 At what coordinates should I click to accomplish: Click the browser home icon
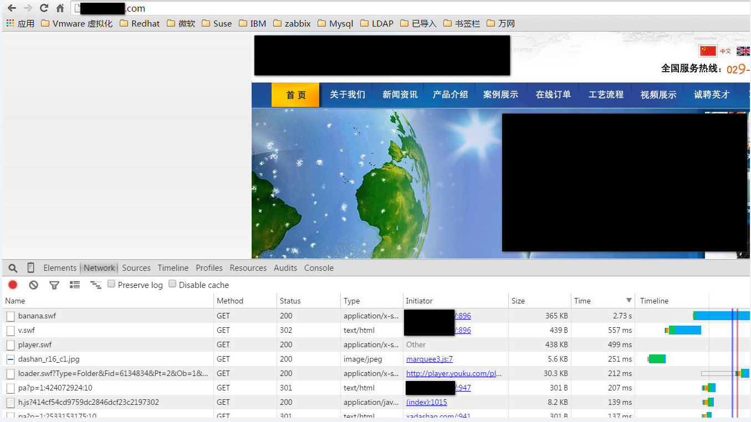[x=60, y=8]
